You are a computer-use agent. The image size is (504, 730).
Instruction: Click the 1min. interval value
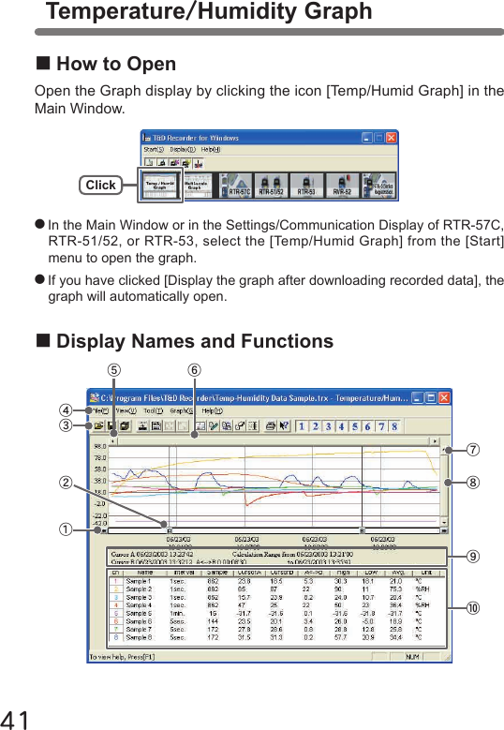[177, 614]
